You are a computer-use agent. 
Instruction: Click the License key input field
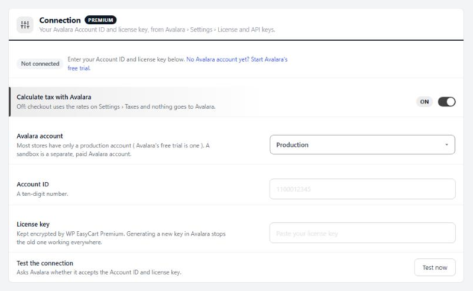[x=362, y=232]
